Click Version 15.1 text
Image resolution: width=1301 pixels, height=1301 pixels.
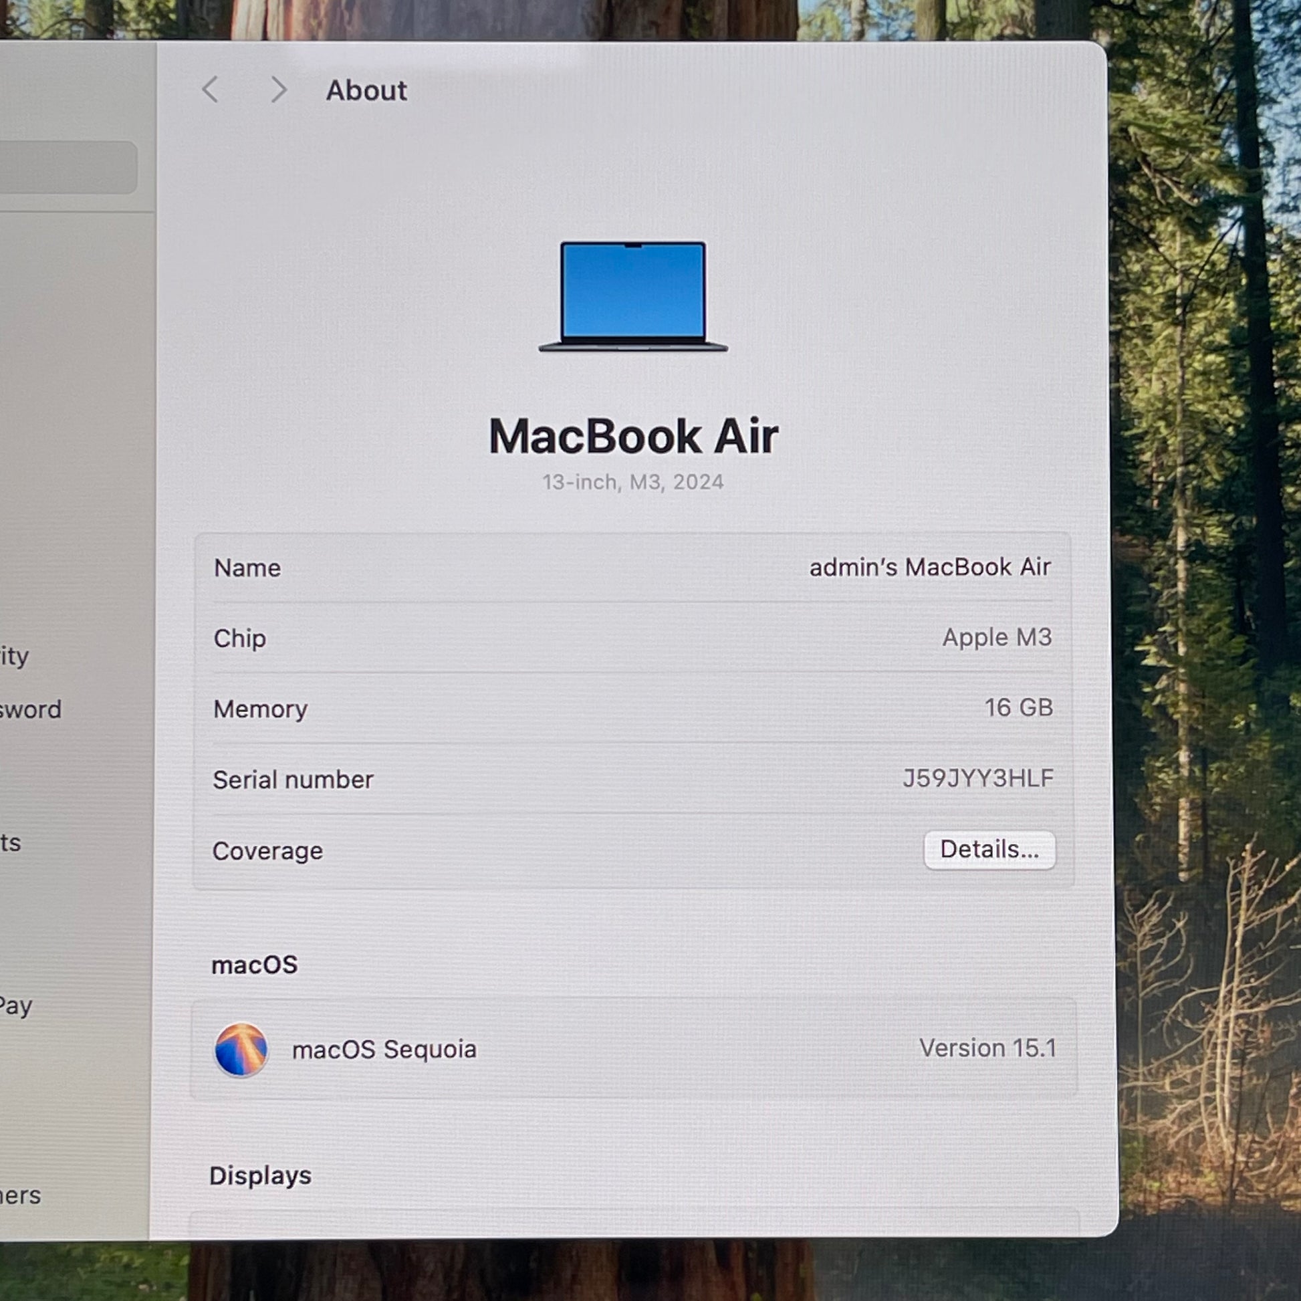pos(988,1048)
